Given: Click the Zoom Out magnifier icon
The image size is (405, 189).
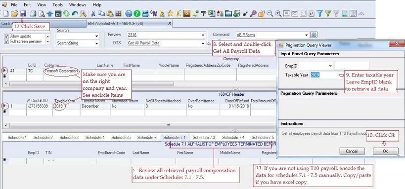Looking at the screenshot, I should tap(270, 13).
